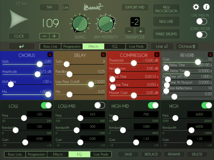The image size is (214, 160).
Task: Click the LOW band Freq slider handle
Action: (24, 118)
